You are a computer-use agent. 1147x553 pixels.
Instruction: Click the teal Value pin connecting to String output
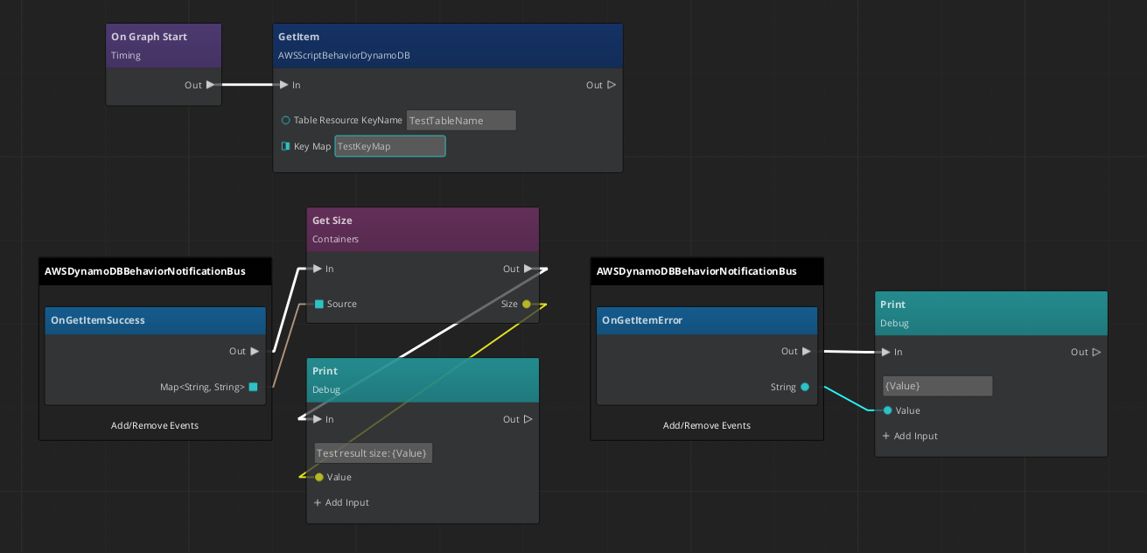(x=887, y=409)
